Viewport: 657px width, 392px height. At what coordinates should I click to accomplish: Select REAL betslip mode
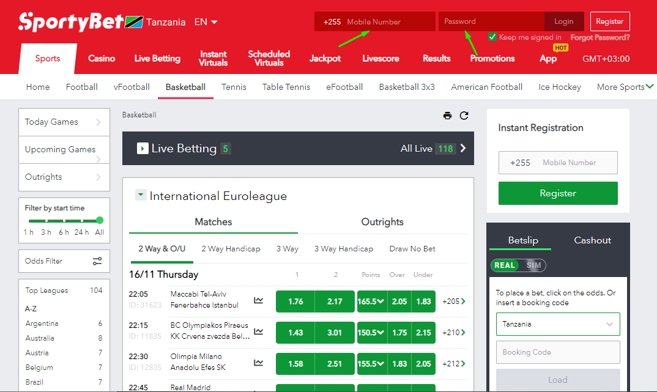pyautogui.click(x=505, y=265)
